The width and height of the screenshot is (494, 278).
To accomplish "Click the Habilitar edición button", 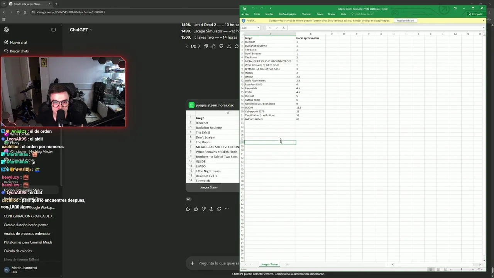I will click(x=405, y=20).
